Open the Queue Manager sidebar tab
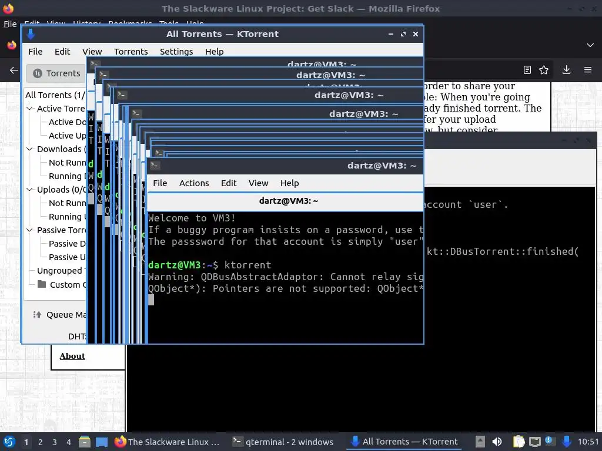The width and height of the screenshot is (602, 451). 59,315
